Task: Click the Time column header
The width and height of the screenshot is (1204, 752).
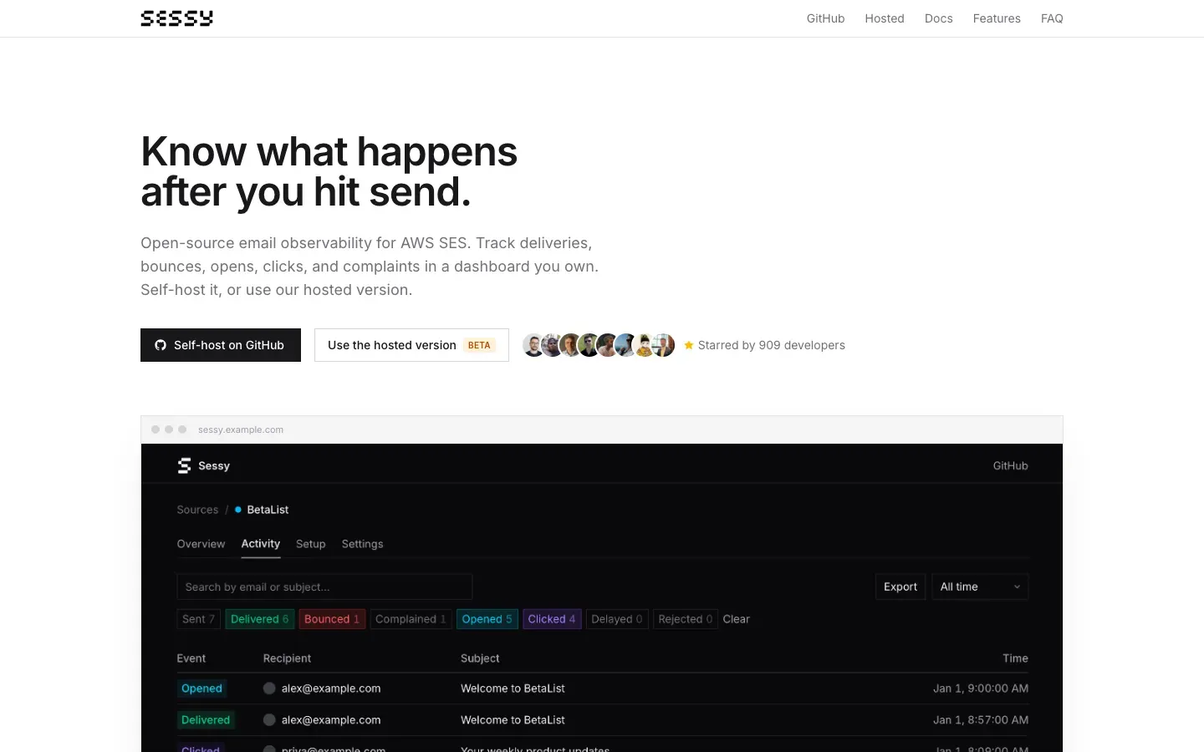Action: [1015, 658]
